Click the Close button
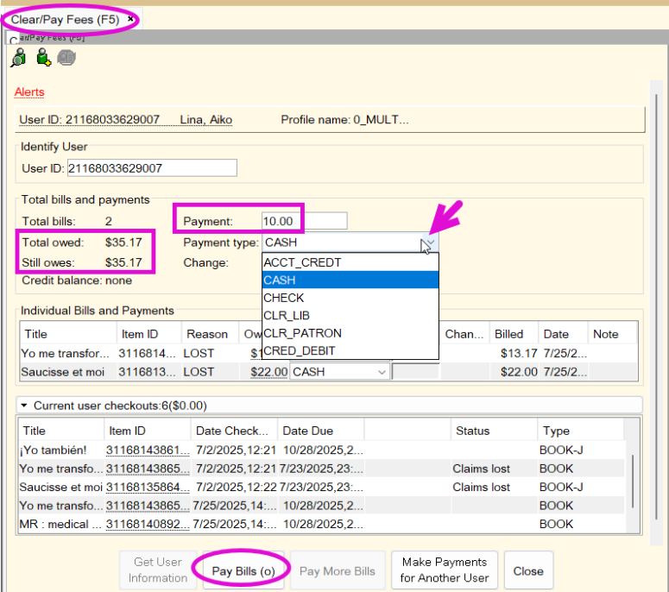The height and width of the screenshot is (592, 669). tap(528, 570)
